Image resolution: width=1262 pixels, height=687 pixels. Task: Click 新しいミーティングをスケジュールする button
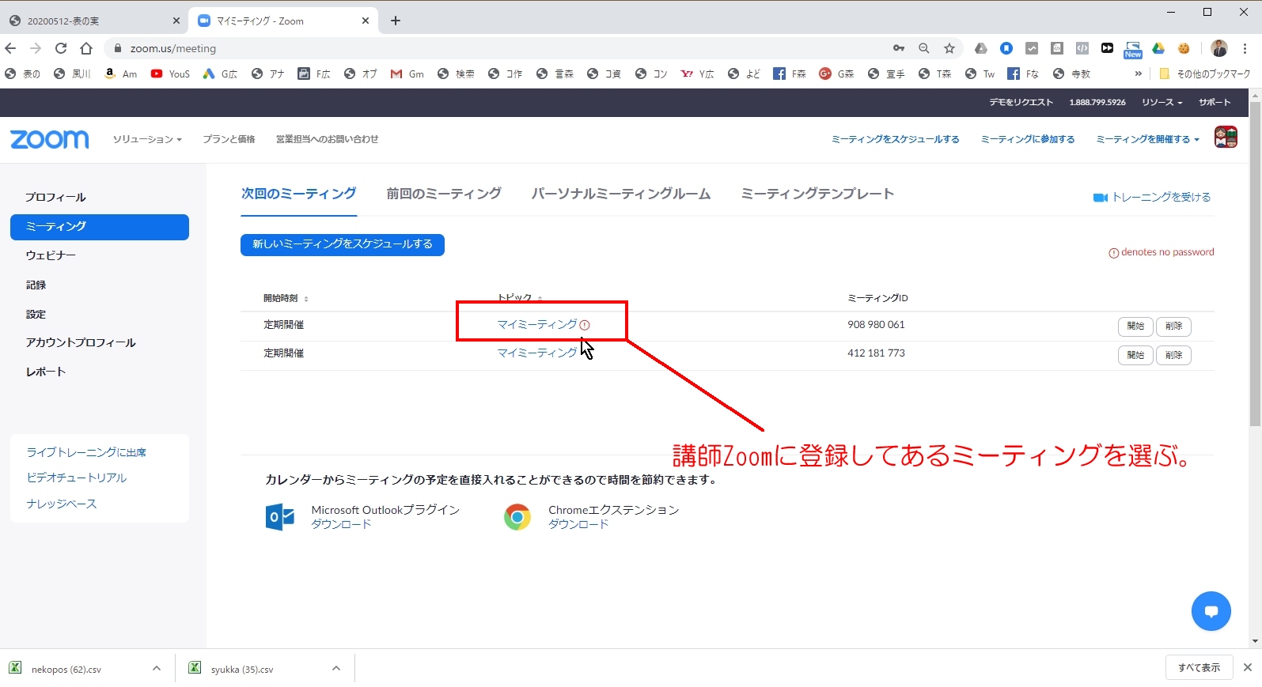tap(343, 244)
